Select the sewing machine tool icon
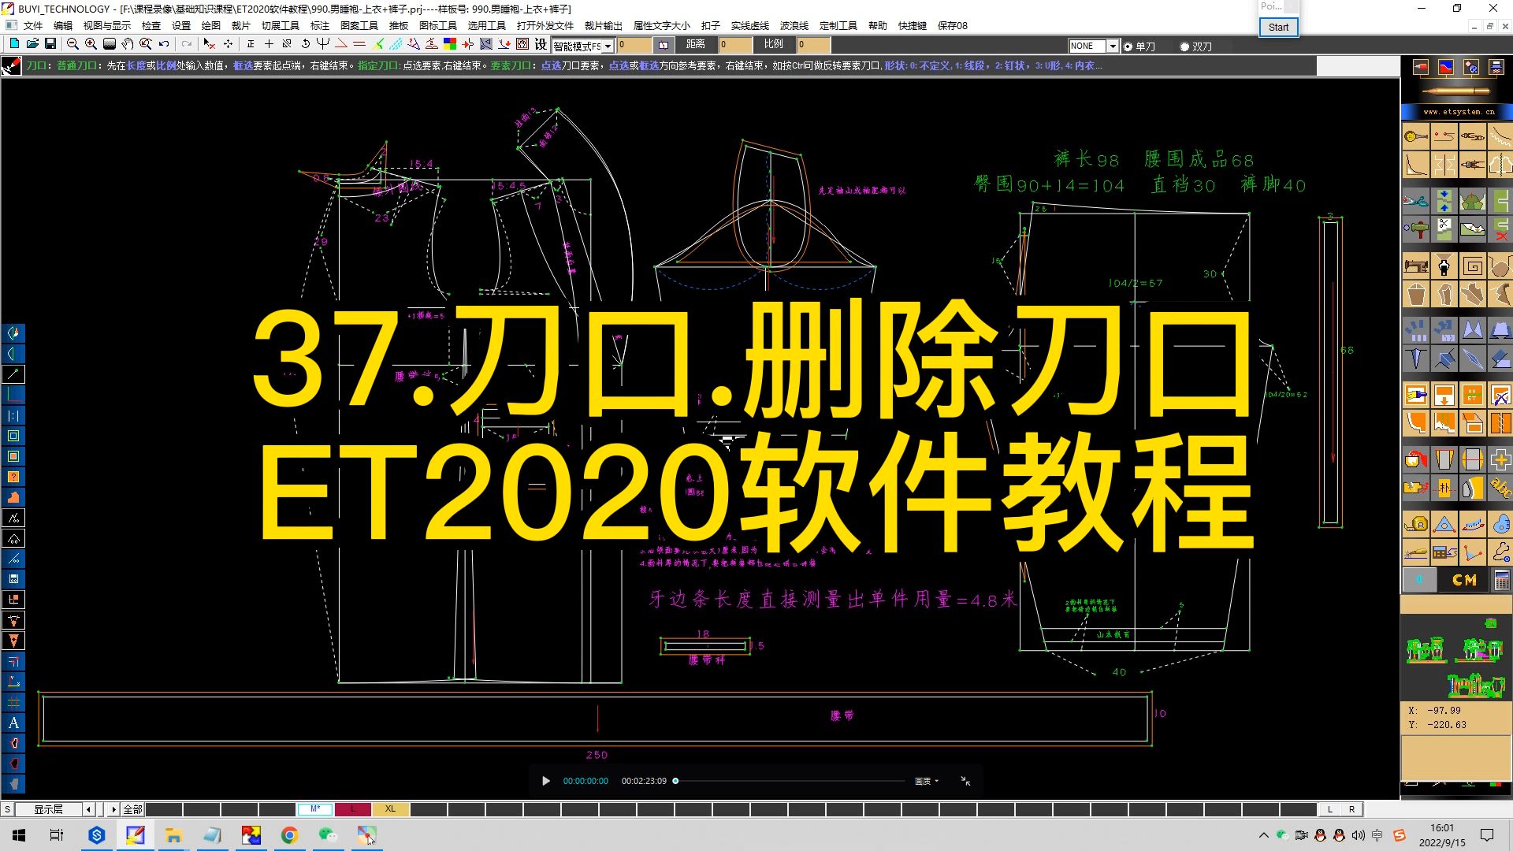1513x851 pixels. click(x=1416, y=266)
